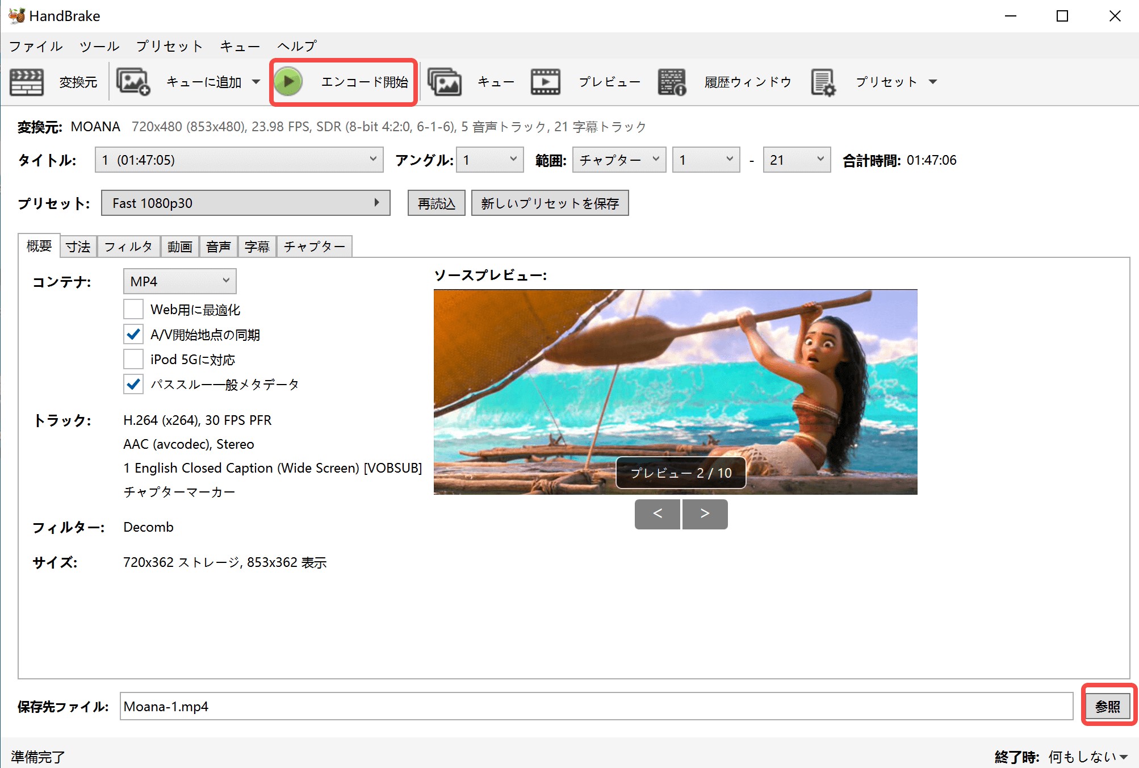The width and height of the screenshot is (1139, 768).
Task: Open the キュー queue images icon
Action: tap(445, 82)
